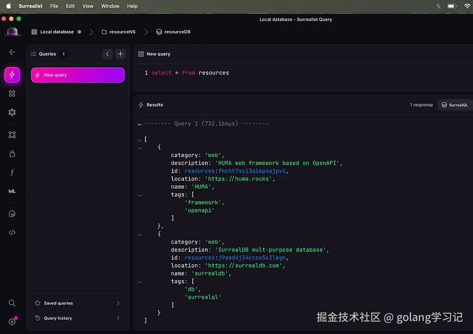The image size is (473, 334).
Task: Open the Functions icon in sidebar
Action: coord(12,173)
